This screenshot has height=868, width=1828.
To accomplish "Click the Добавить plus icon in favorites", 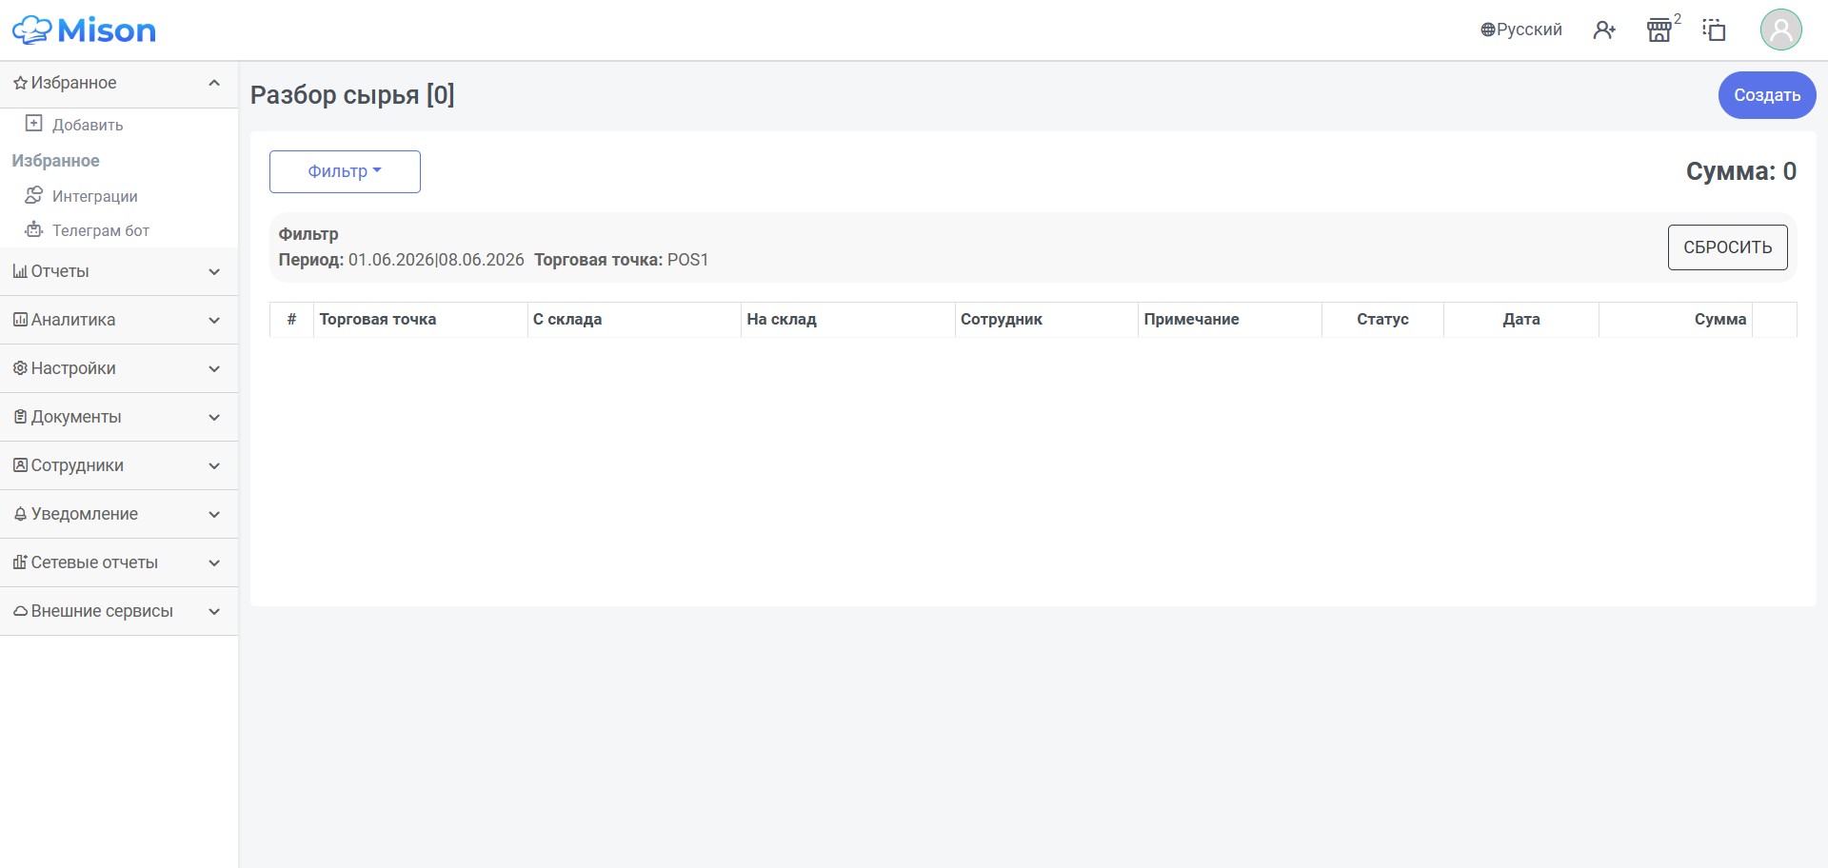I will (x=33, y=124).
